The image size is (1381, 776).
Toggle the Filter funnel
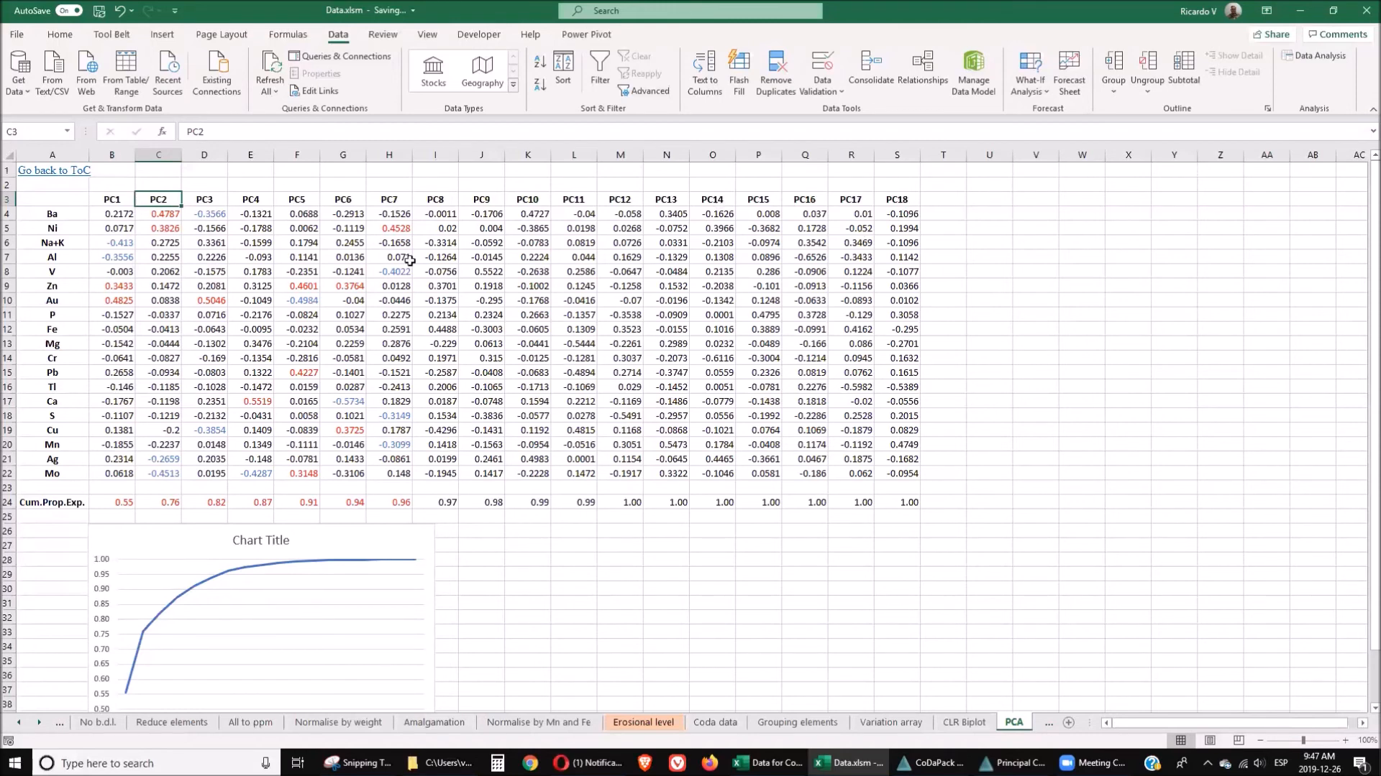[600, 68]
